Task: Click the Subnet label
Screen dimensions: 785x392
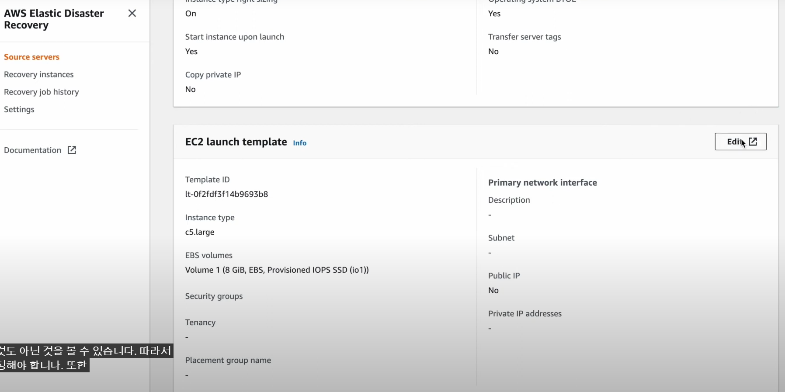Action: pos(501,238)
